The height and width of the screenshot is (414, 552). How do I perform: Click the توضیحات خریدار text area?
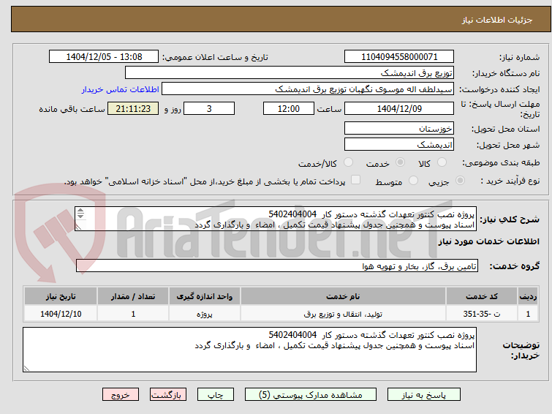249,350
